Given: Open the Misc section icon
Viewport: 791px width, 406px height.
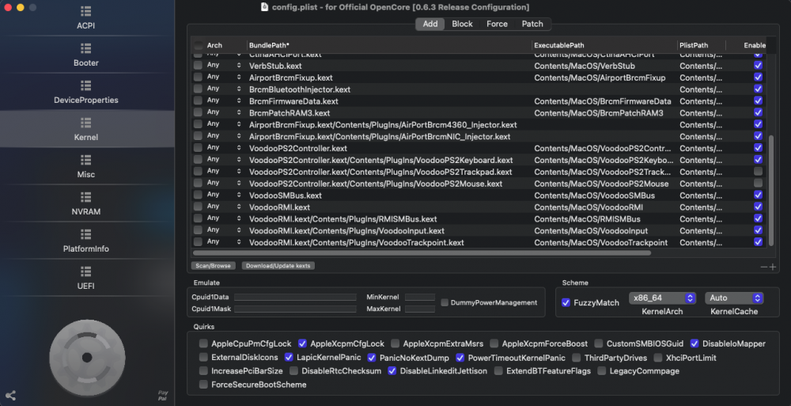Looking at the screenshot, I should pyautogui.click(x=85, y=160).
